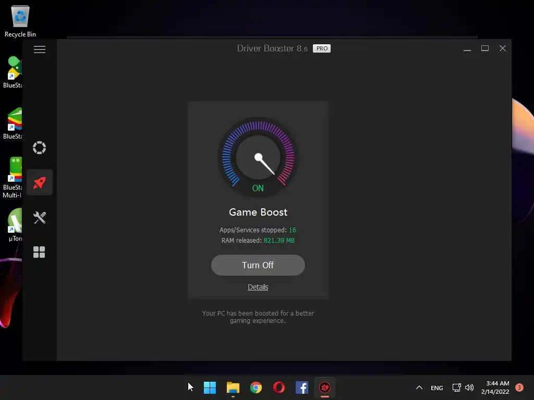The image size is (534, 400).
Task: Open volume speaker tray icon
Action: coord(469,387)
